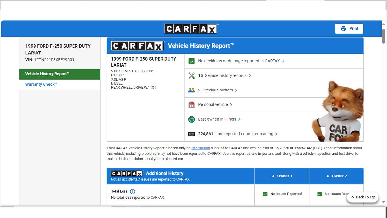
Task: Expand the 2 Previous owners chevron
Action: pyautogui.click(x=236, y=90)
